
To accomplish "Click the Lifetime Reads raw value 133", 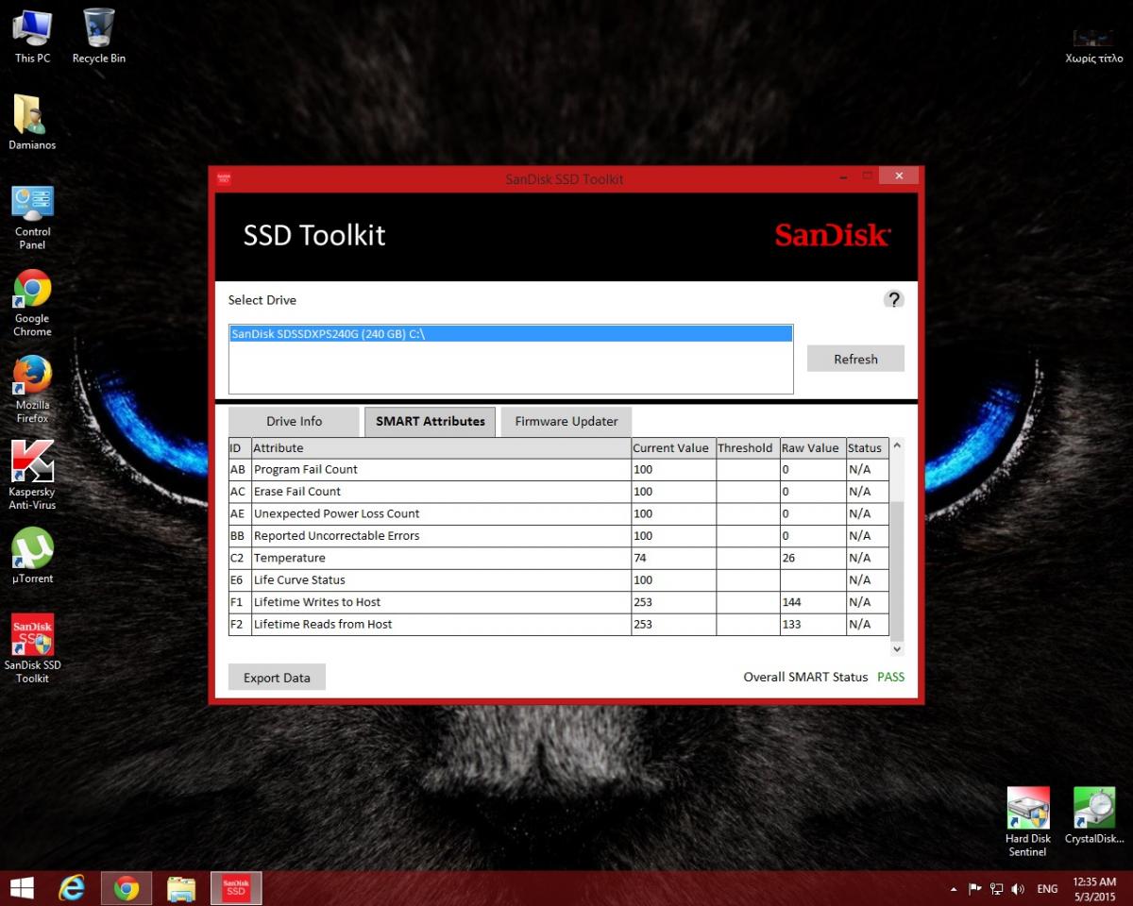I will (791, 625).
